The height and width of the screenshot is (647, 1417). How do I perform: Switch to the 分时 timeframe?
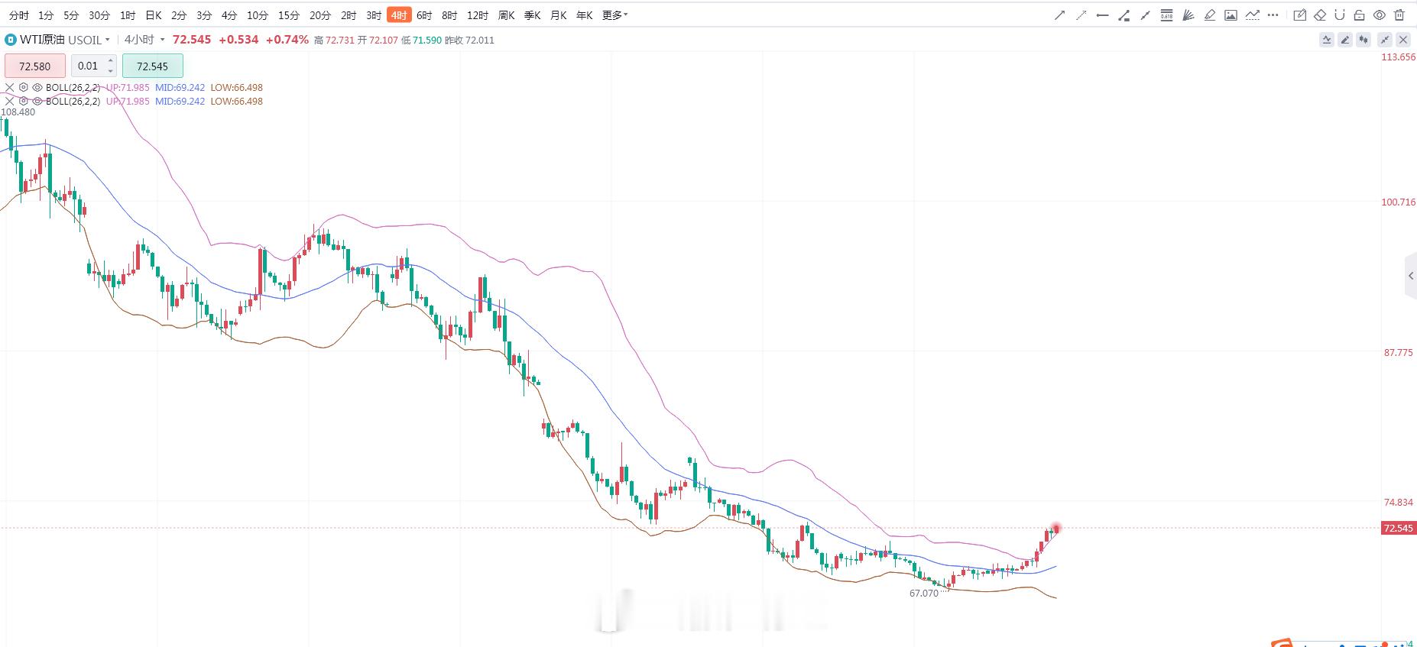[x=19, y=15]
